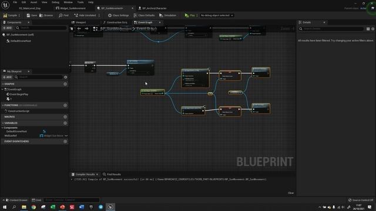The image size is (376, 211).
Task: Collapse the EventGraph tree item
Action: pos(2,89)
